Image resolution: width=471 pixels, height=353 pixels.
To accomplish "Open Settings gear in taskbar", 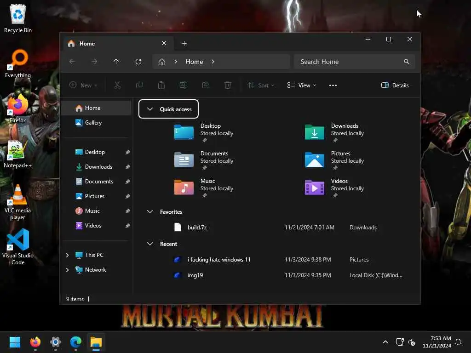I will (x=56, y=342).
